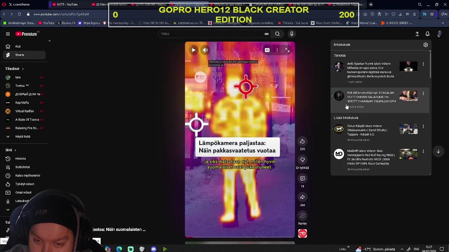Screen dimensions: 449x252
Task: Open Oulun Kärpät Otteluennakko notification
Action: [x=381, y=132]
